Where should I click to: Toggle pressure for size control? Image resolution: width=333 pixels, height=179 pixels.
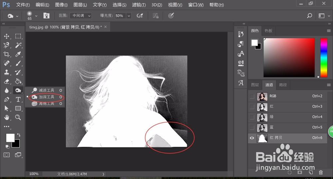(171, 16)
